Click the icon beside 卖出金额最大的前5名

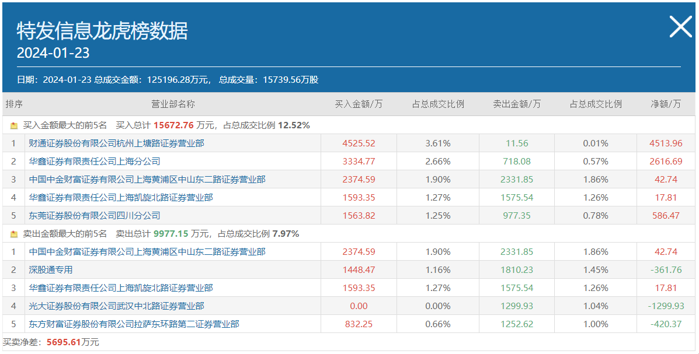(14, 234)
